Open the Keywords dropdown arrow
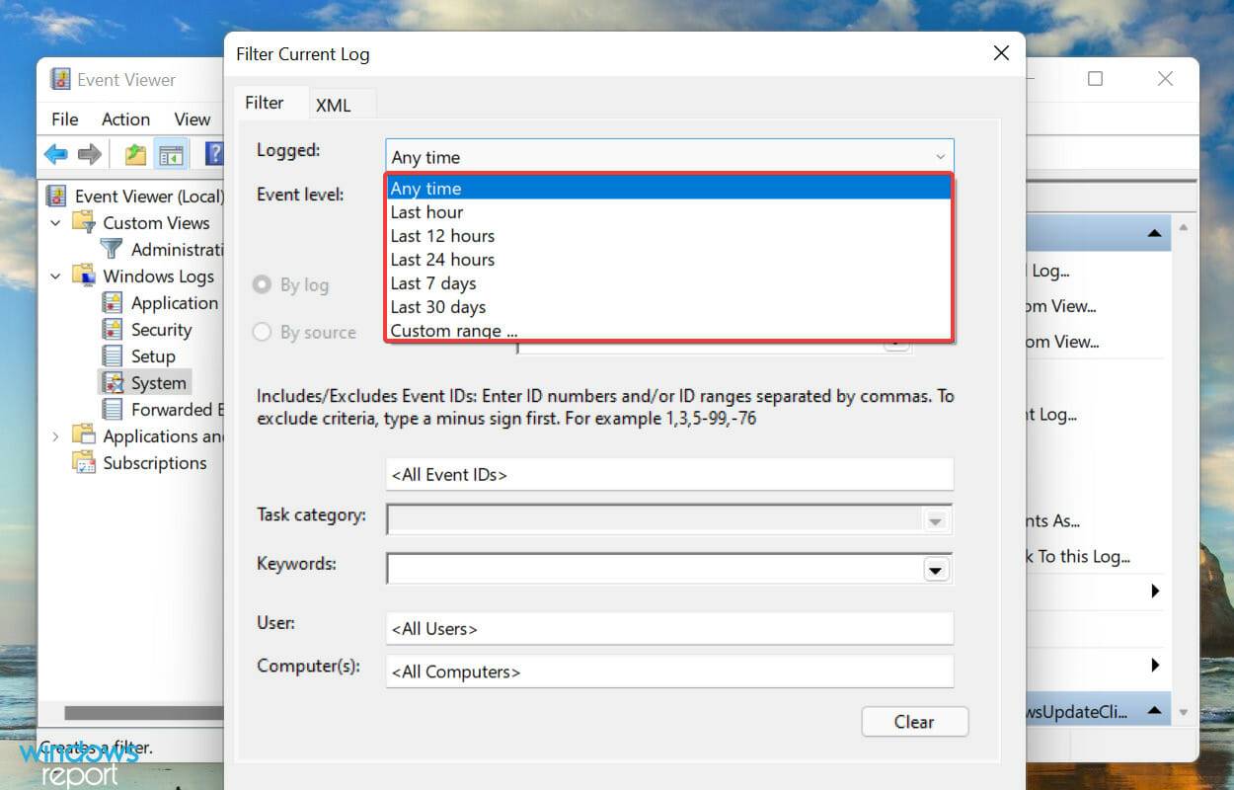Viewport: 1234px width, 790px height. [x=936, y=569]
